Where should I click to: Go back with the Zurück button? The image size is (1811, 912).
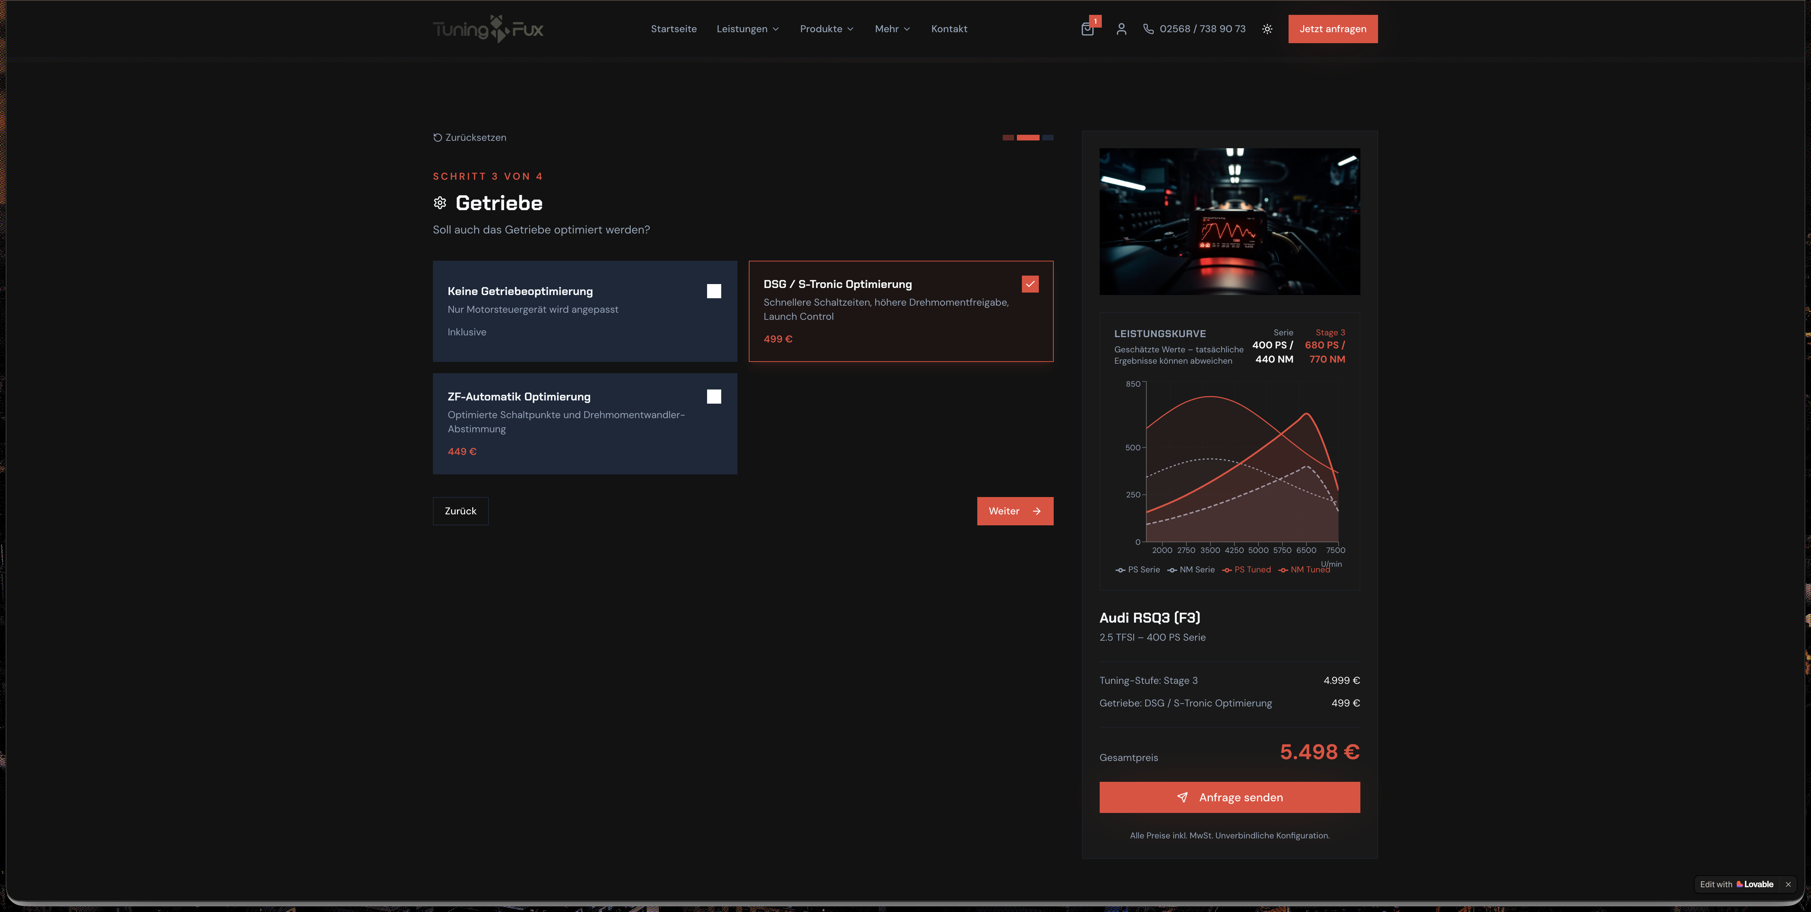[461, 511]
